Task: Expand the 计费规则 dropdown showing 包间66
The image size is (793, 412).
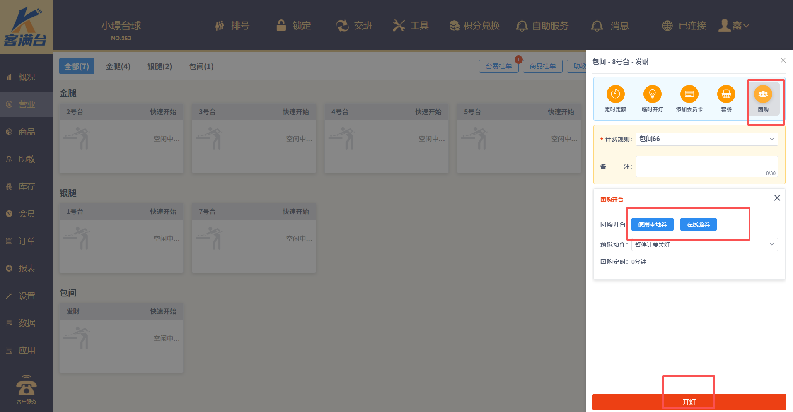Action: click(706, 139)
